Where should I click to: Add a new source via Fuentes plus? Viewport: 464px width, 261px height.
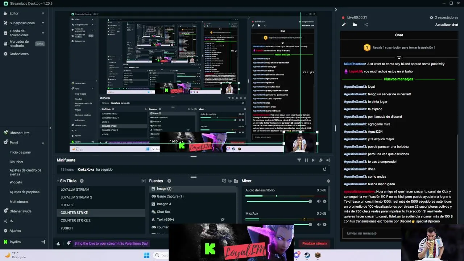169,181
